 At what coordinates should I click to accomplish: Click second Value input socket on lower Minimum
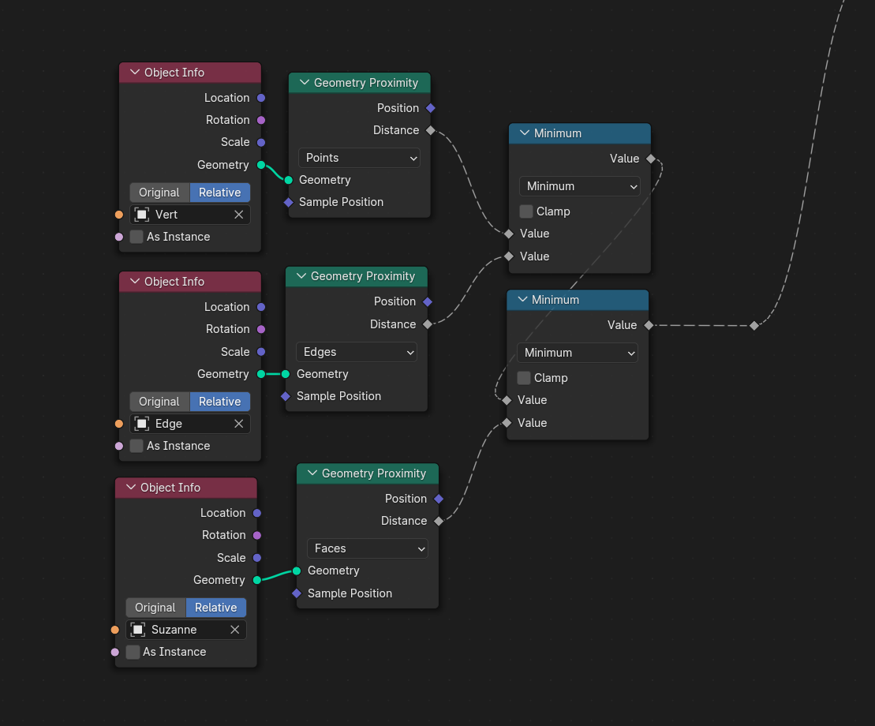click(507, 423)
